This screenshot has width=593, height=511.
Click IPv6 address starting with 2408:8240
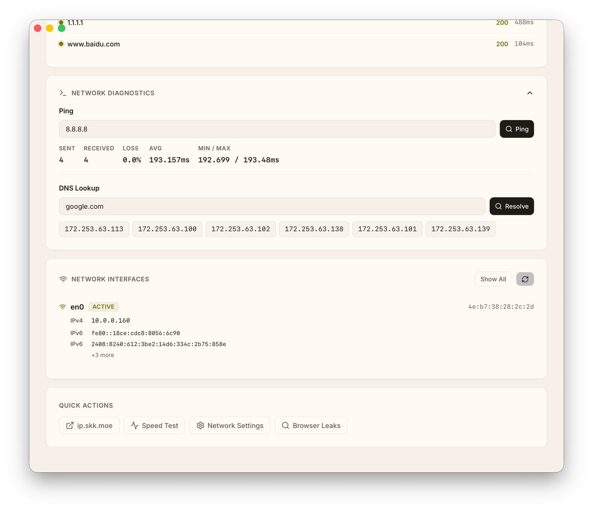(x=159, y=344)
